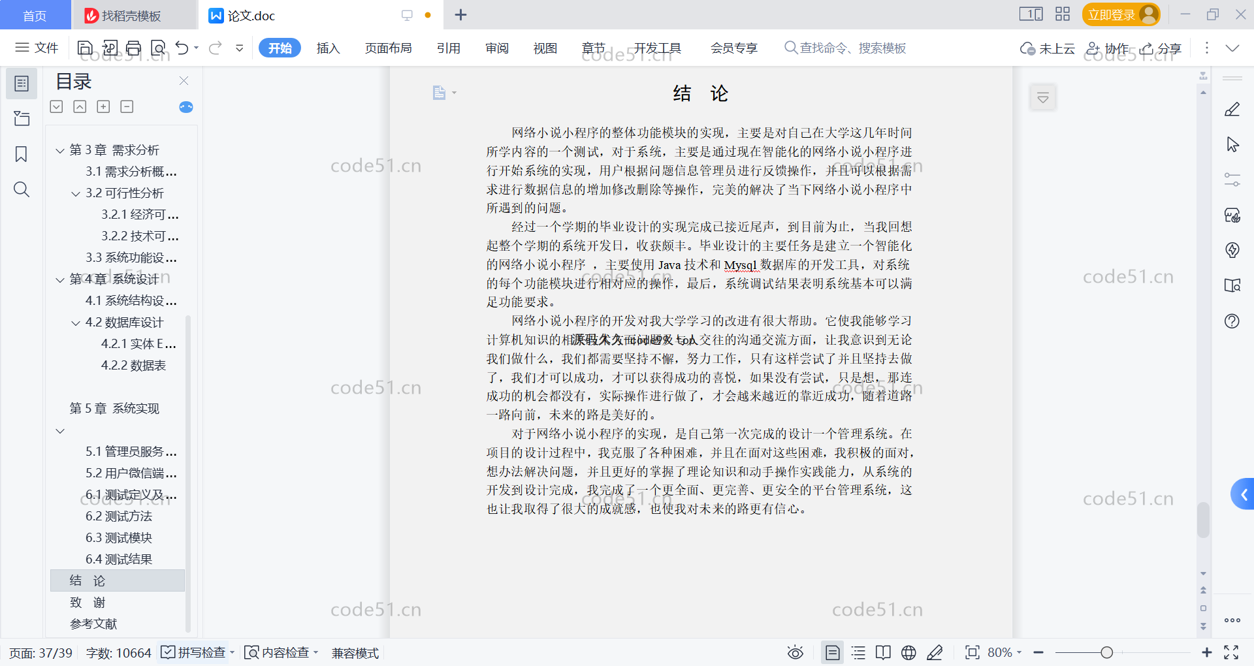Click the Undo arrow icon
This screenshot has height=666, width=1254.
click(182, 48)
